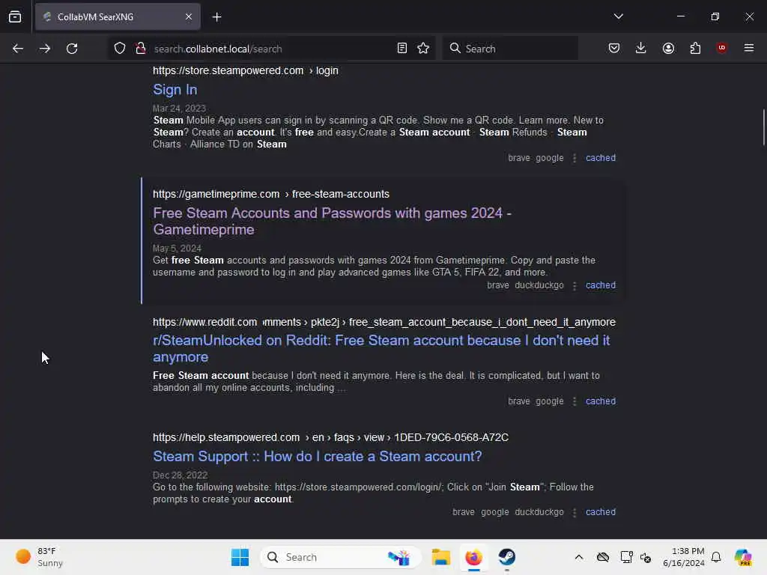The height and width of the screenshot is (575, 767).
Task: Click the Windows taskbar Search box
Action: point(341,557)
